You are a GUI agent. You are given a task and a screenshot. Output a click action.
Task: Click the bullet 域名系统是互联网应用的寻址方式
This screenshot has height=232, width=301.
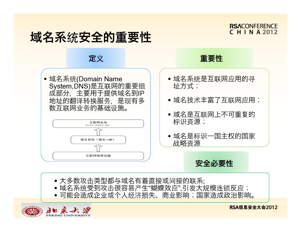214,82
